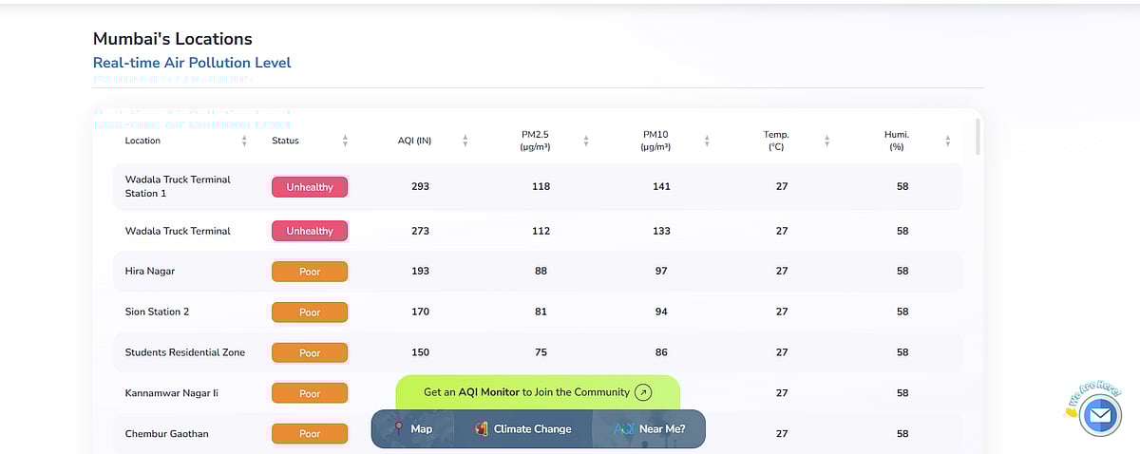The image size is (1140, 454).
Task: Click Get an AQI Monitor banner
Action: pyautogui.click(x=526, y=392)
